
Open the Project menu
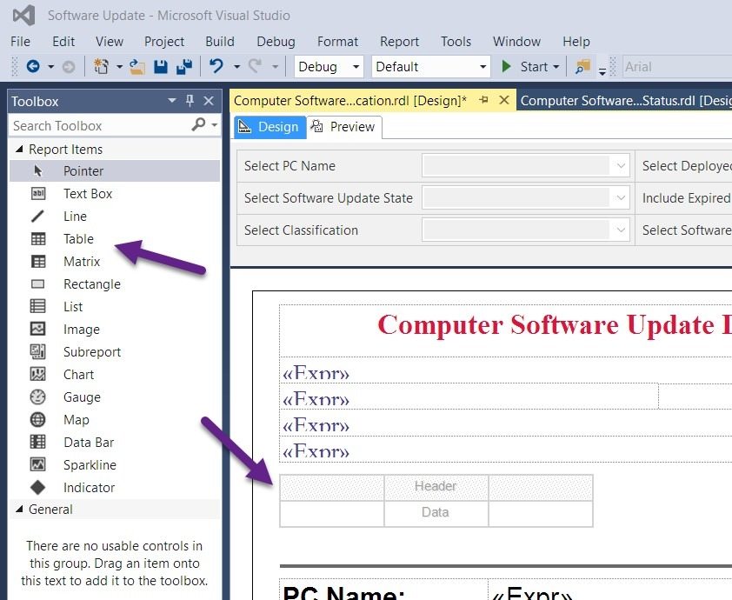pyautogui.click(x=163, y=42)
